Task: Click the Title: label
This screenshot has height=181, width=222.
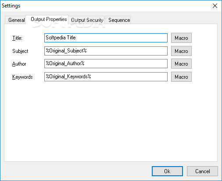Action: 17,38
